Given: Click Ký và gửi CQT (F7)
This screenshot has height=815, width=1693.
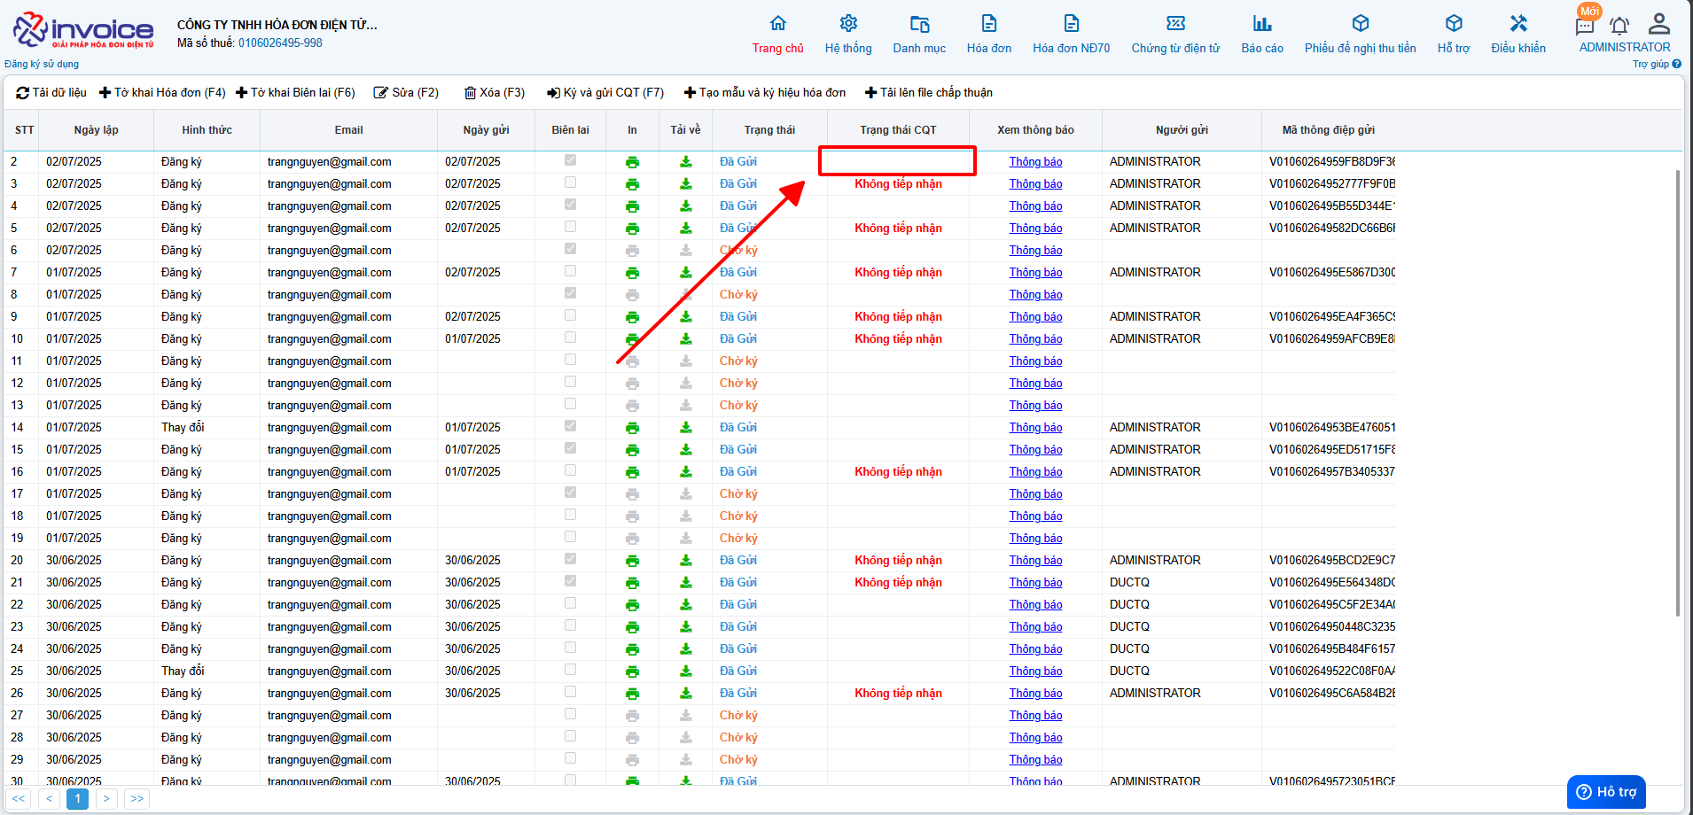Looking at the screenshot, I should (x=605, y=92).
